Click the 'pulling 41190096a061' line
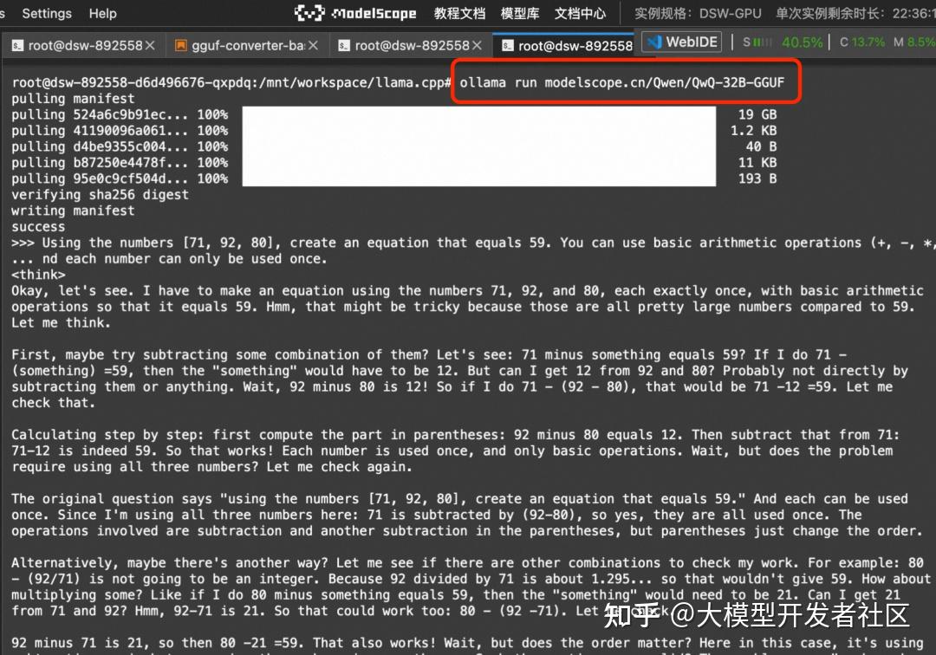 tap(120, 131)
